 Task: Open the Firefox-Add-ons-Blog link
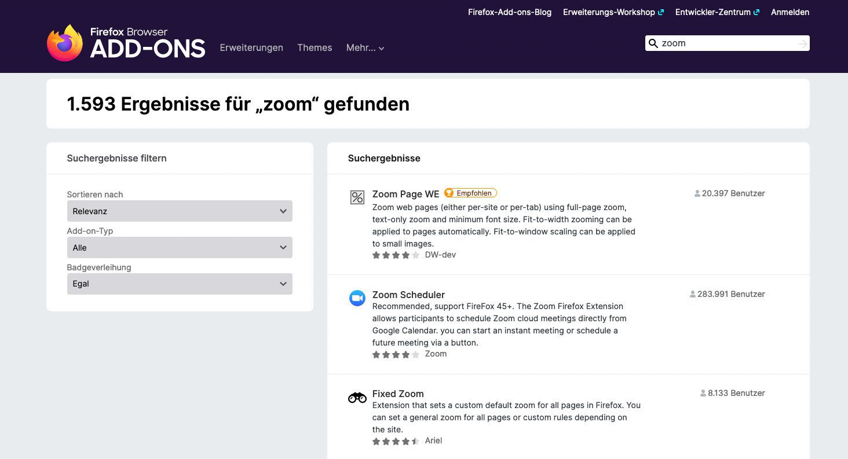[510, 12]
